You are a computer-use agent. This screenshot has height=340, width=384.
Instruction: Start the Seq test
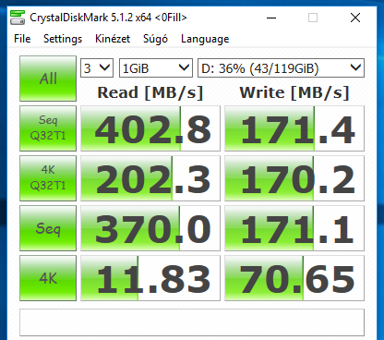coord(48,228)
